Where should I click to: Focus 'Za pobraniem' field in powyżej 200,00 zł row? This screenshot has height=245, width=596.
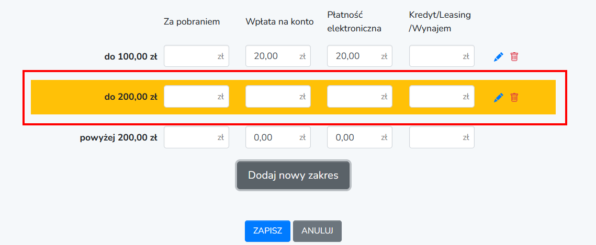[197, 137]
